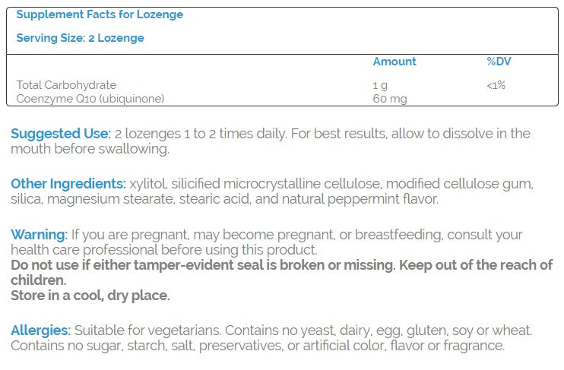Click the "60 mg" amount value
564x370 pixels.
391,98
